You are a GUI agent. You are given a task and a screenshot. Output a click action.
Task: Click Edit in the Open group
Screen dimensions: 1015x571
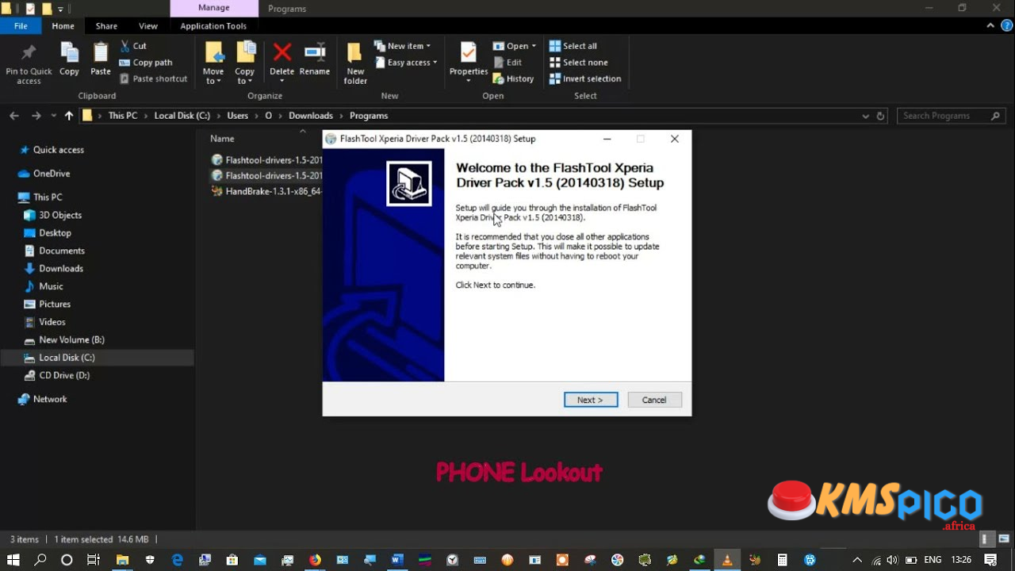coord(507,63)
